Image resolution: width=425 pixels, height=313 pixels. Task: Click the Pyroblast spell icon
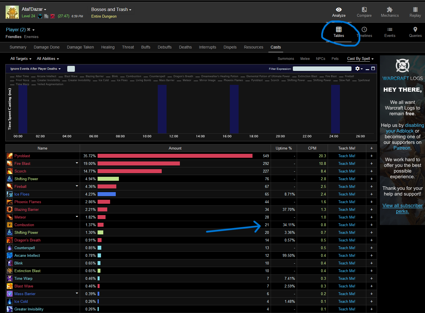(x=10, y=156)
